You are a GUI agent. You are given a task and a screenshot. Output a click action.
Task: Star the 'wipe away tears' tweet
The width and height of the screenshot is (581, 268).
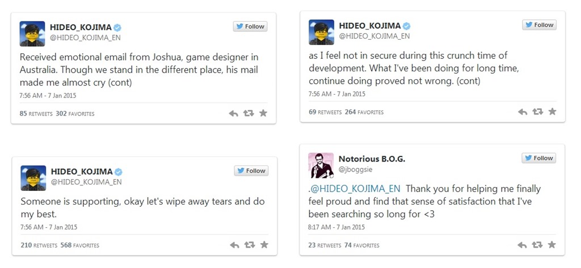[x=264, y=245]
